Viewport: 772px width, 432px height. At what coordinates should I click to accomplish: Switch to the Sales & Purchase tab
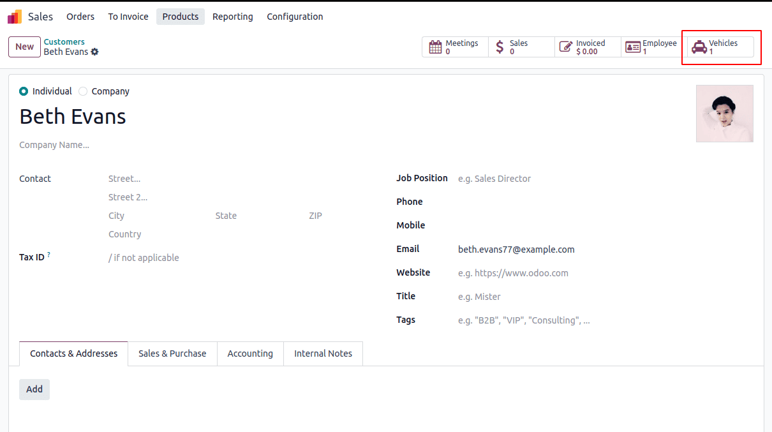172,353
